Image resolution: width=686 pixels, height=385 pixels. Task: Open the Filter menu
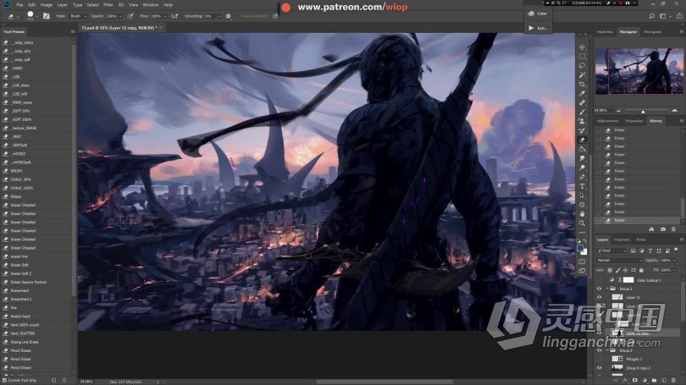[108, 5]
